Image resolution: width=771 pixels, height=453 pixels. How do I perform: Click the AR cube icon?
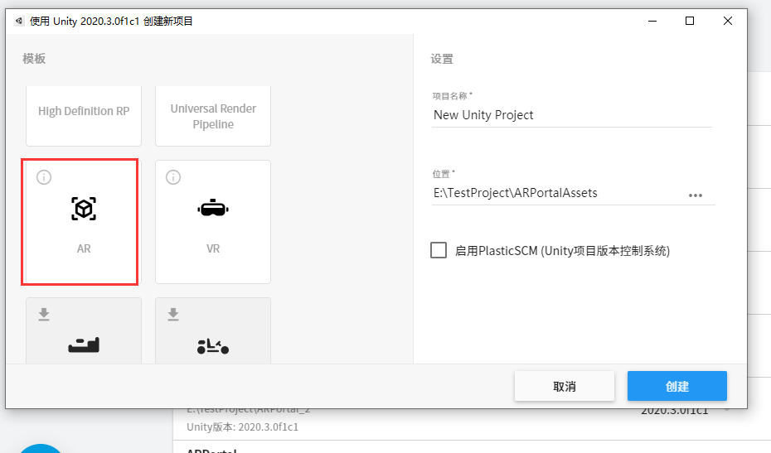tap(84, 209)
